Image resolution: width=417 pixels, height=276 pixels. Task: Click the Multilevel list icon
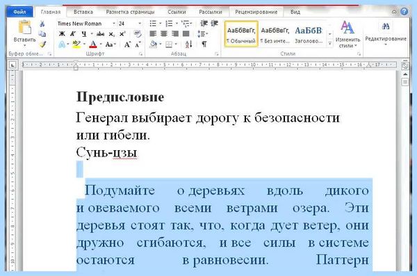(185, 24)
